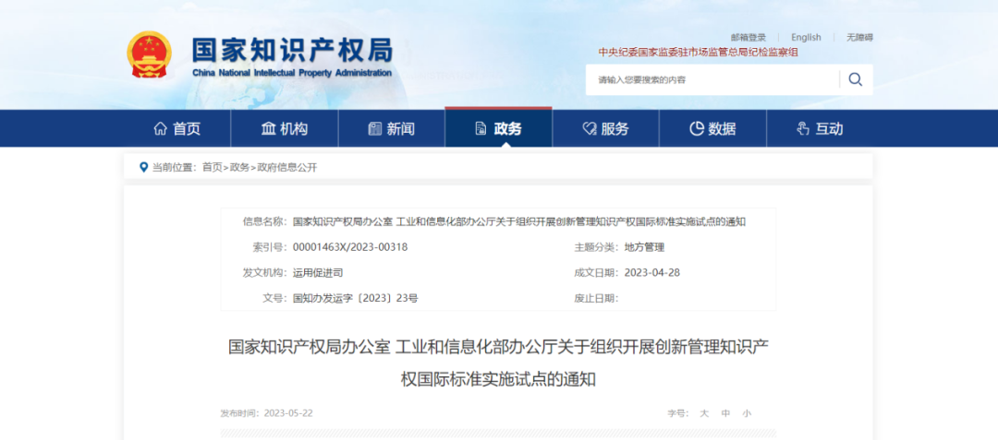Click the document number 国知办发运字〔2023〕23号
The image size is (998, 440).
[355, 298]
